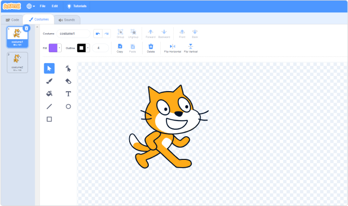The width and height of the screenshot is (348, 206).
Task: Expand the Fill color dropdown arrow
Action: (x=60, y=48)
